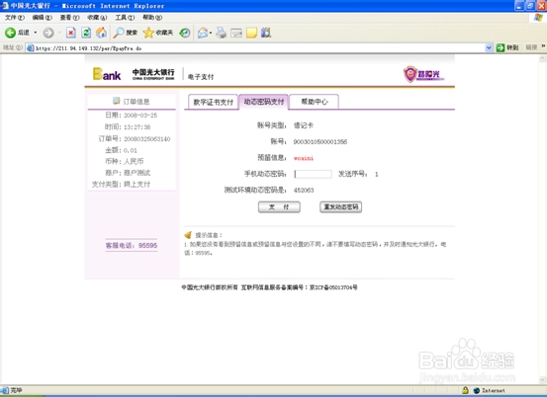
Task: Click the Research books toolbar icon
Action: pos(266,33)
